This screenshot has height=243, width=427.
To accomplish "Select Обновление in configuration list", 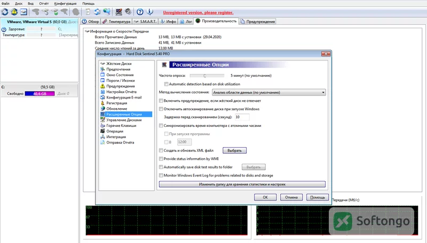I will coord(116,109).
